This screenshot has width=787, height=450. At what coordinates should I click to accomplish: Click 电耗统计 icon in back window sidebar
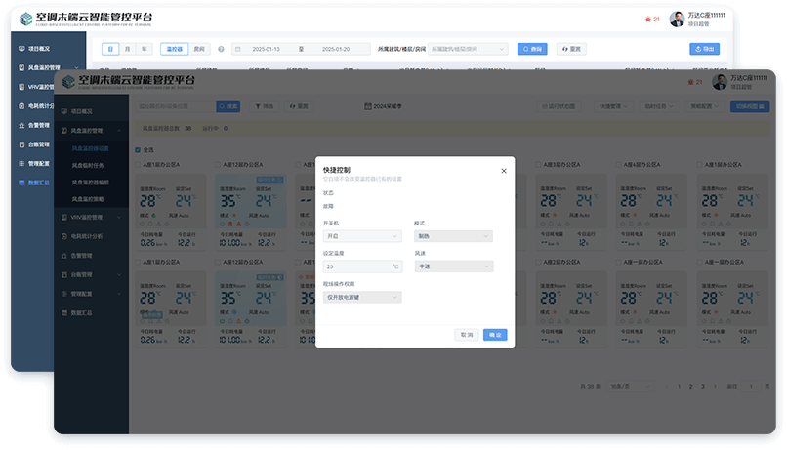tap(21, 105)
